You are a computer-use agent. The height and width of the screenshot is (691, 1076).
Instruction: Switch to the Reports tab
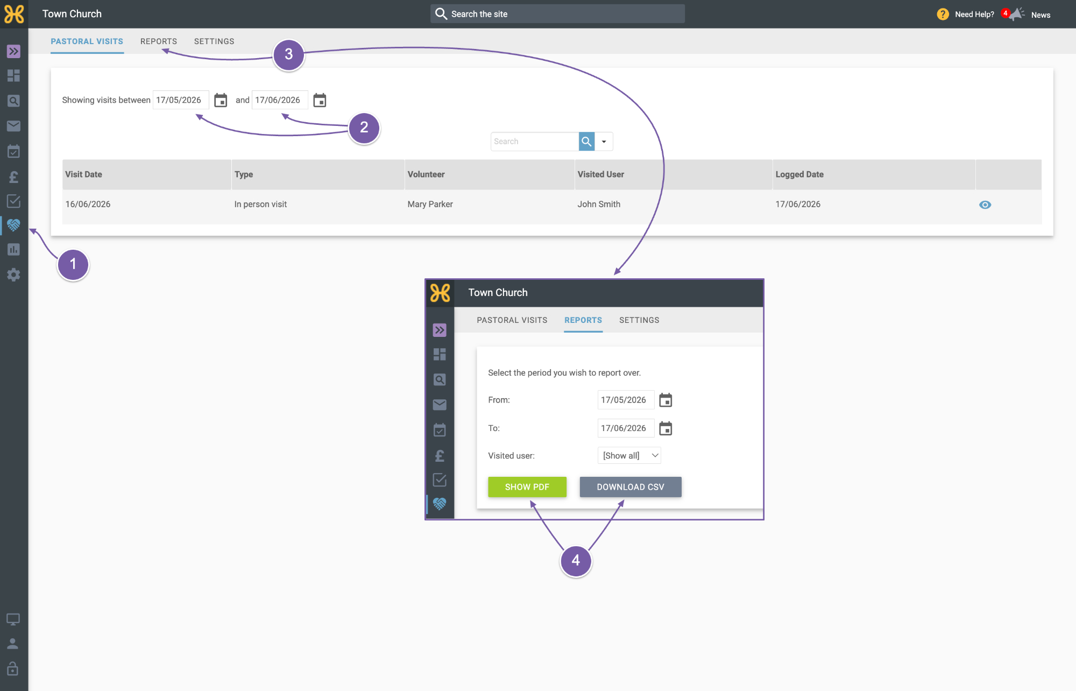[159, 41]
